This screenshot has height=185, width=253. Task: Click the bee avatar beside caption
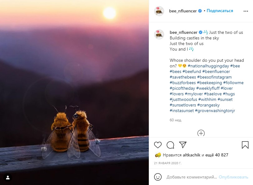pyautogui.click(x=159, y=34)
